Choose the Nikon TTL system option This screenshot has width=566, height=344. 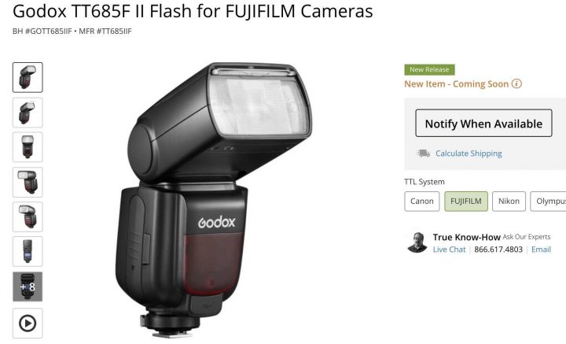pyautogui.click(x=509, y=202)
